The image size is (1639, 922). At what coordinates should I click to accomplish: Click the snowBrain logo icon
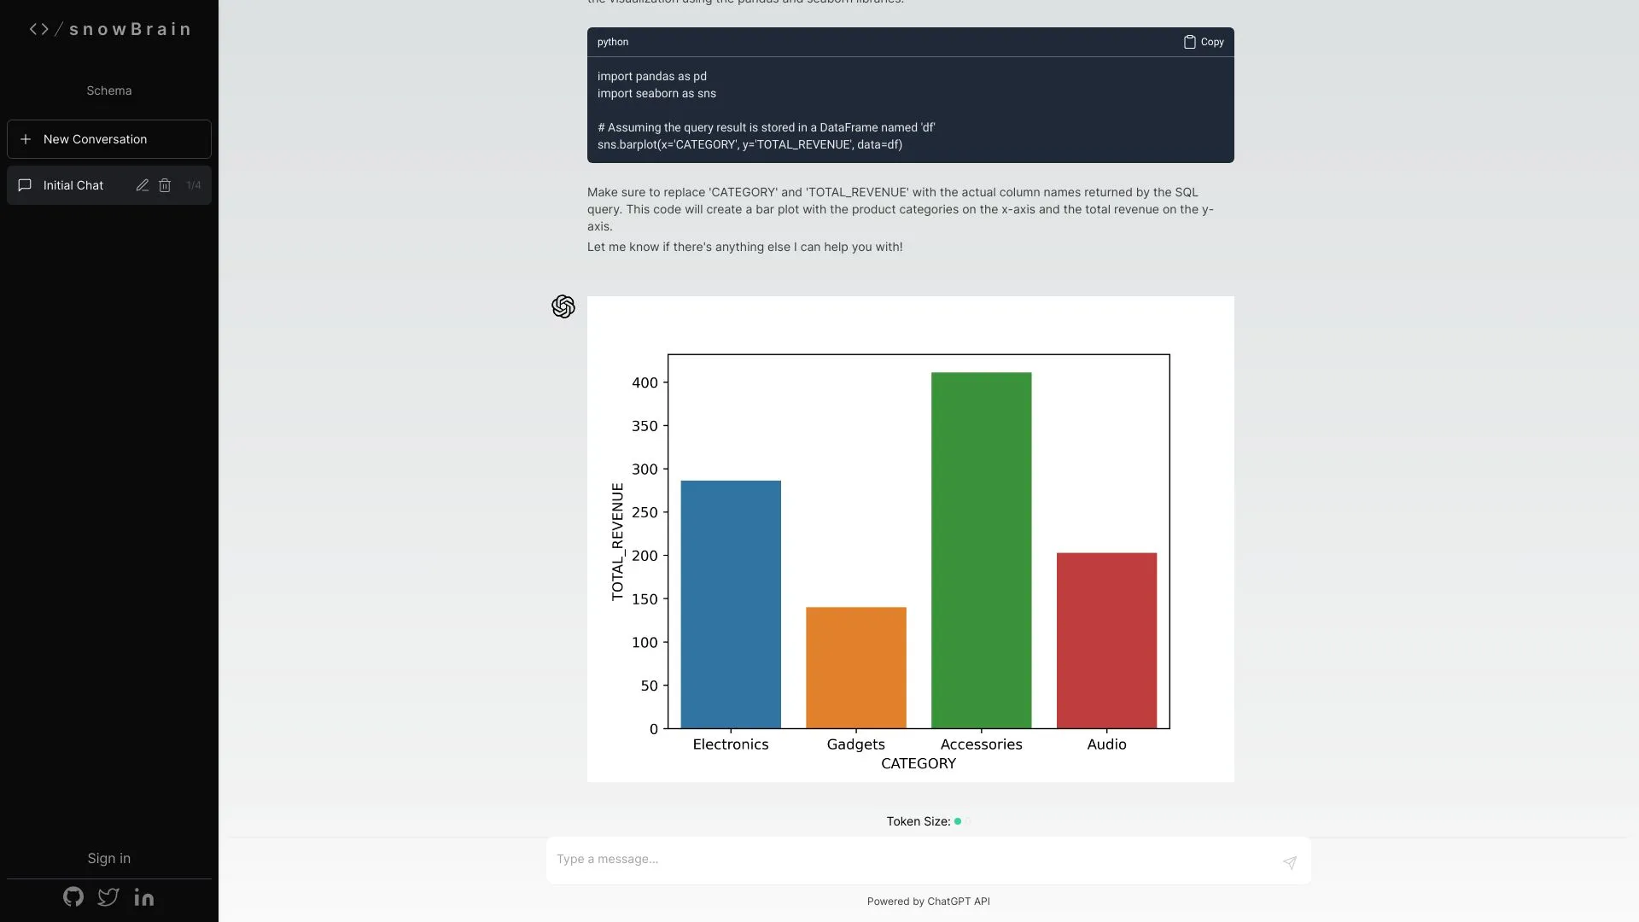[38, 28]
